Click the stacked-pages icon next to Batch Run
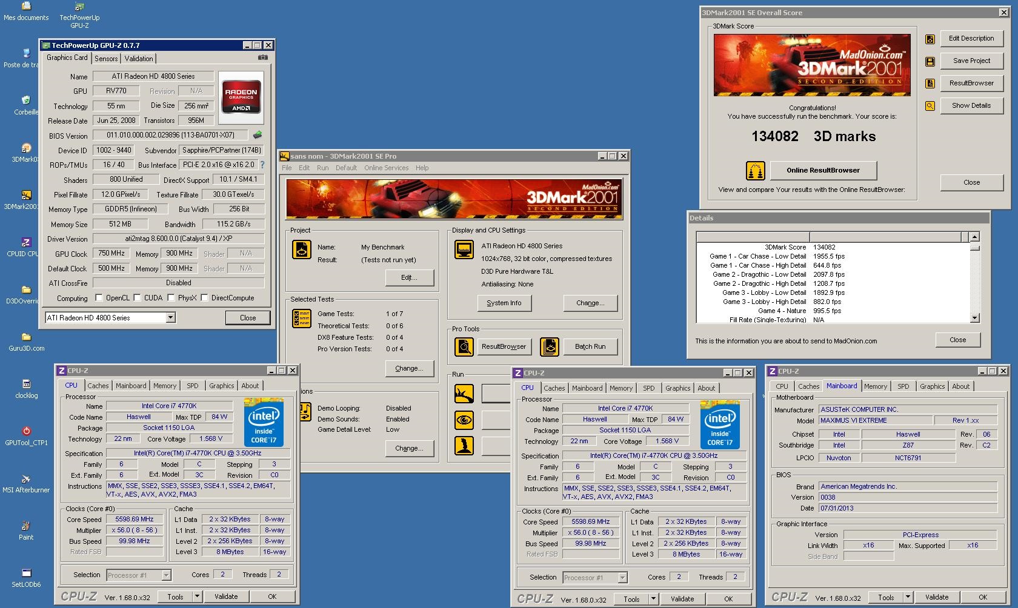Viewport: 1018px width, 608px height. [x=549, y=346]
